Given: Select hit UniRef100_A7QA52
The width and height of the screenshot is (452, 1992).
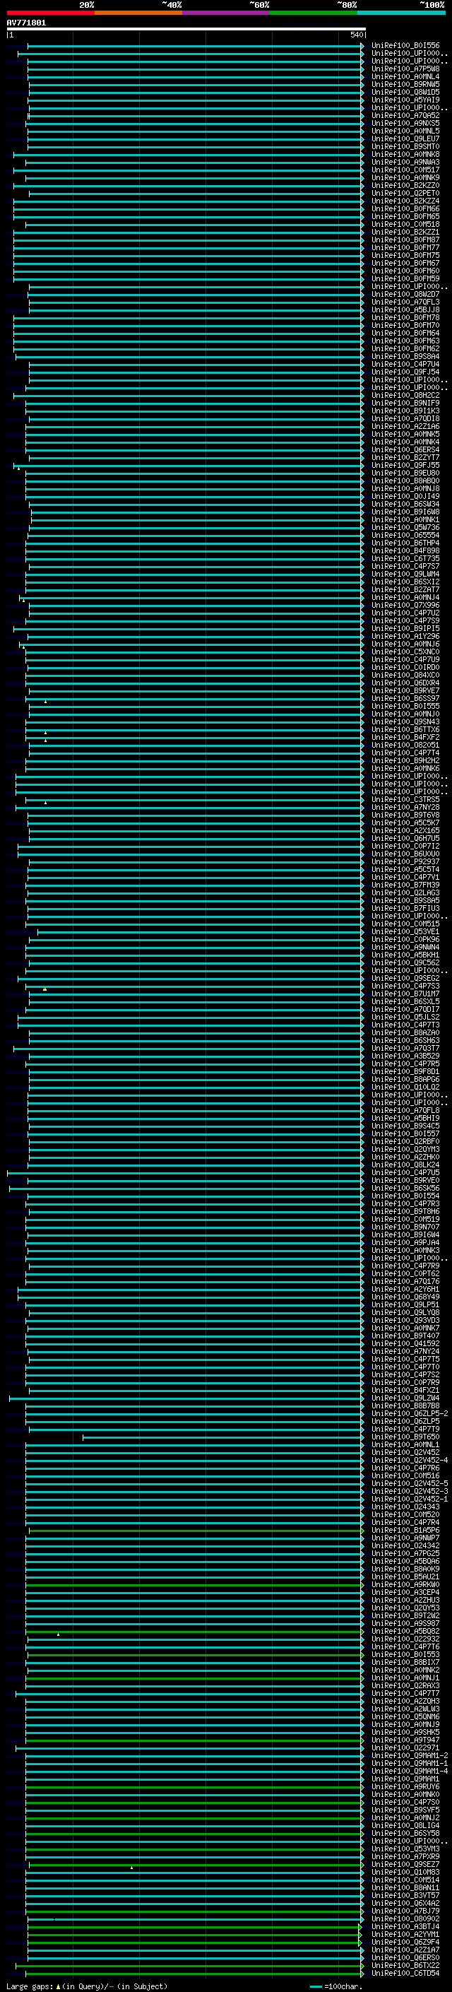Looking at the screenshot, I should tap(405, 115).
